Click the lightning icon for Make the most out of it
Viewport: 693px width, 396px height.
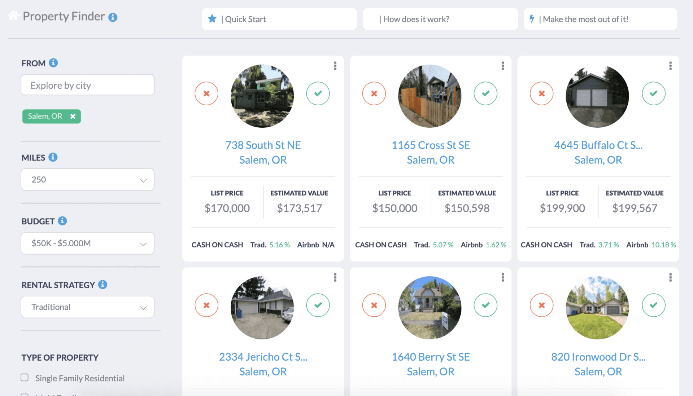click(x=532, y=19)
